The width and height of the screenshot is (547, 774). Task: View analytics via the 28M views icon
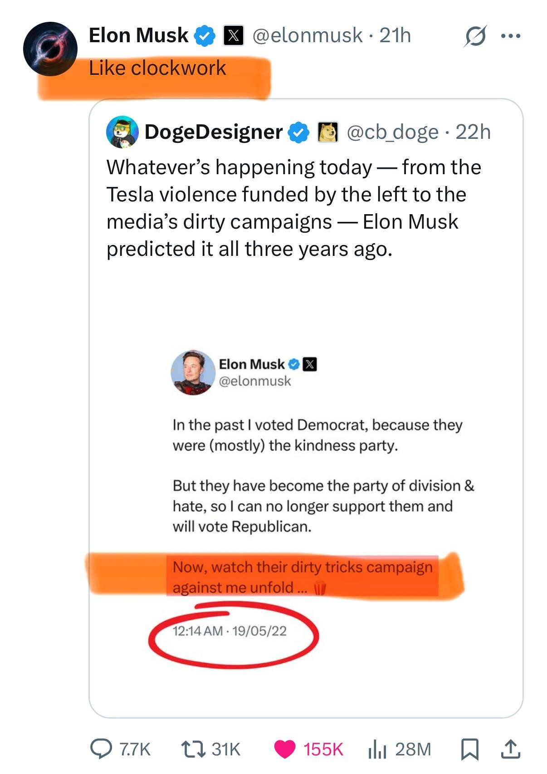click(377, 749)
